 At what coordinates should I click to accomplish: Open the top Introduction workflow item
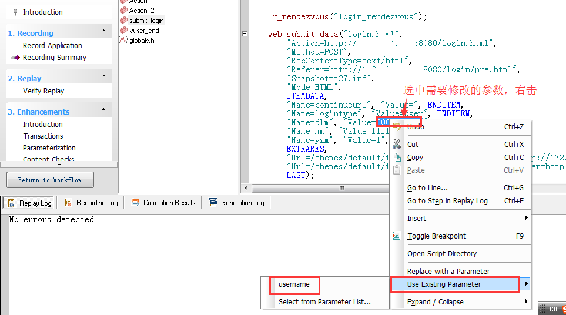42,12
